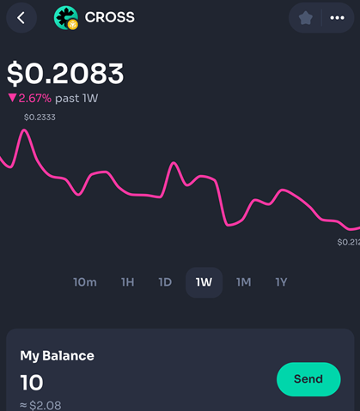
Task: Tap the red down-triangle change indicator
Action: (12, 98)
